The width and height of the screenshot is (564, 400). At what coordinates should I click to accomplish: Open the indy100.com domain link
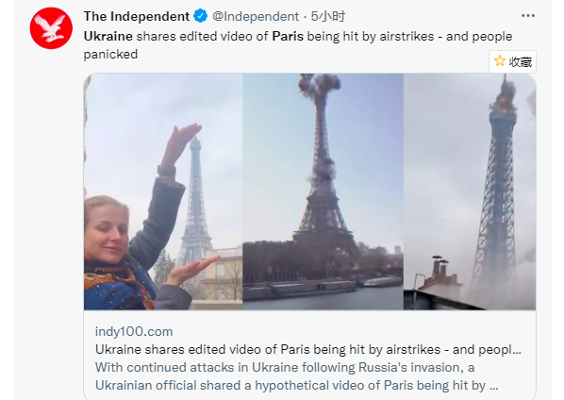coord(134,331)
